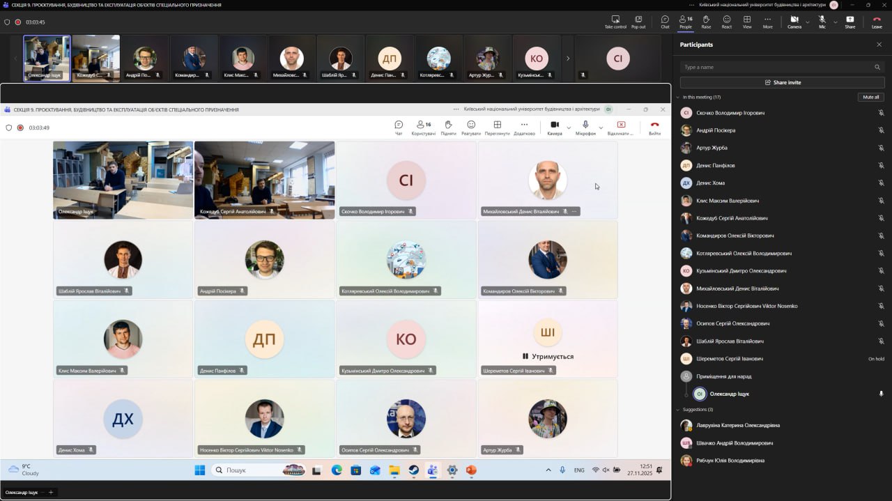Screen dimensions: 892x501
Task: Expand Camera options dropdown arrow
Action: pyautogui.click(x=808, y=22)
